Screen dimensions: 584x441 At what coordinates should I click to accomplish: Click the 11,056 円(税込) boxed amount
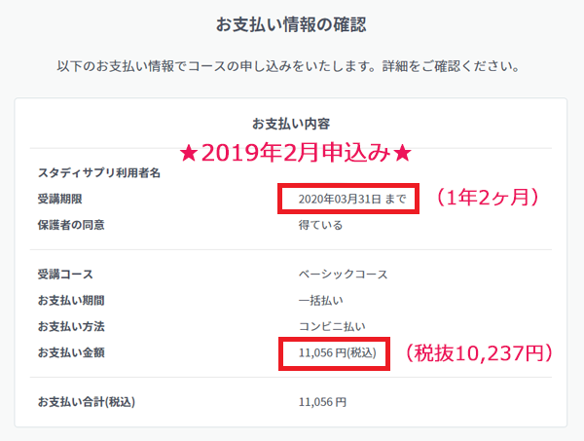(338, 352)
